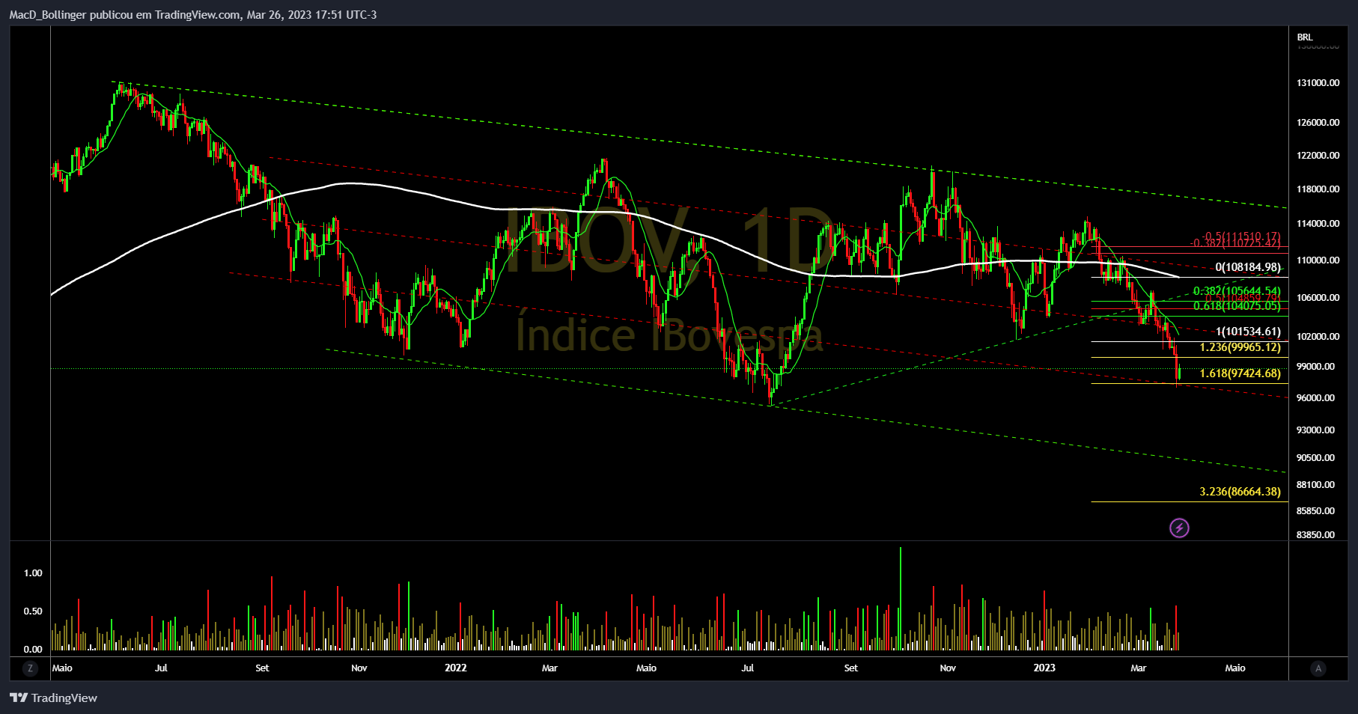Click the Nov label after 2022 on time axis
The image size is (1358, 714).
[x=948, y=668]
